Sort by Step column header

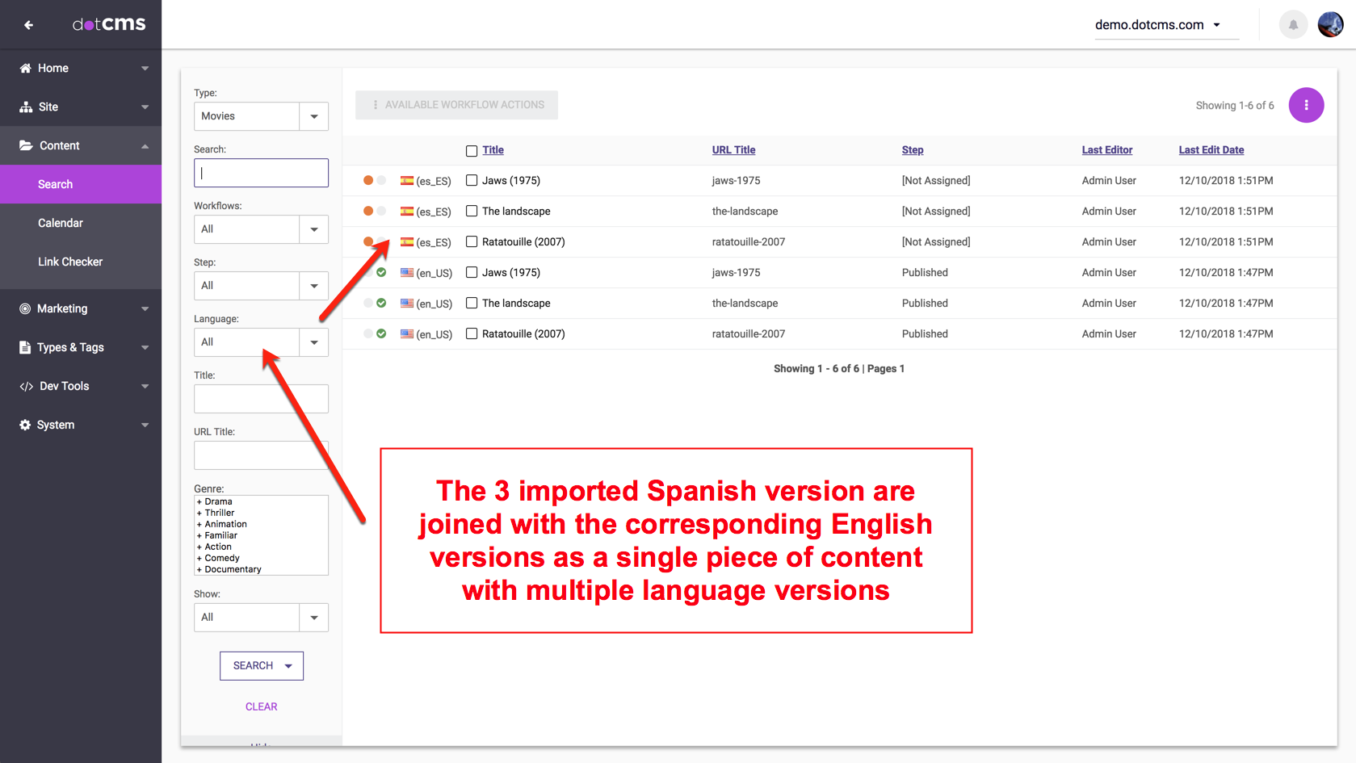pos(913,150)
